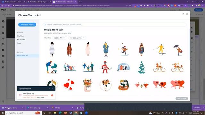Click the Wix logo in the editor
This screenshot has width=205, height=115.
4,10
